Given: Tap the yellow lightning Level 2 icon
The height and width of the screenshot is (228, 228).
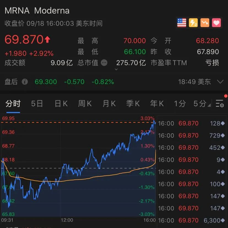Looking at the screenshot, I should (x=193, y=23).
